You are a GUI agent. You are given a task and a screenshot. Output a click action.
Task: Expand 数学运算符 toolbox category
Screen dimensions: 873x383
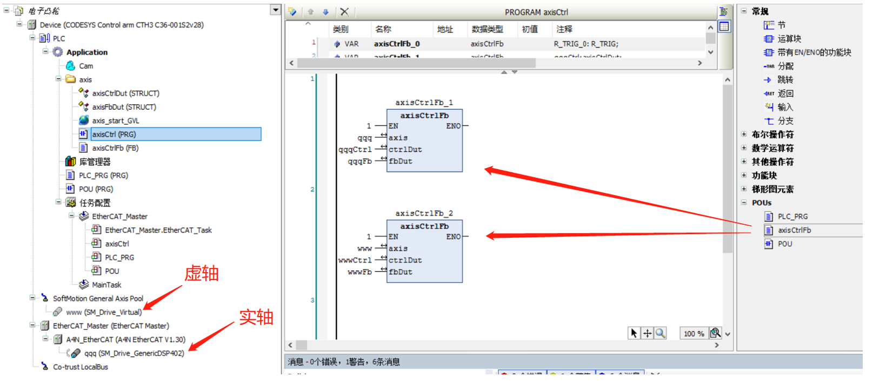click(x=744, y=147)
